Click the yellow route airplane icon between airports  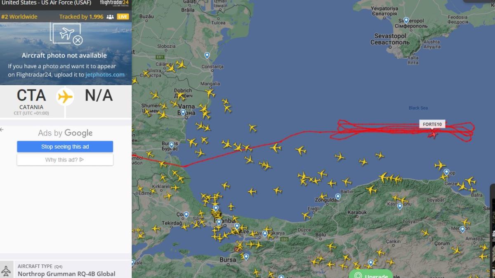point(65,97)
